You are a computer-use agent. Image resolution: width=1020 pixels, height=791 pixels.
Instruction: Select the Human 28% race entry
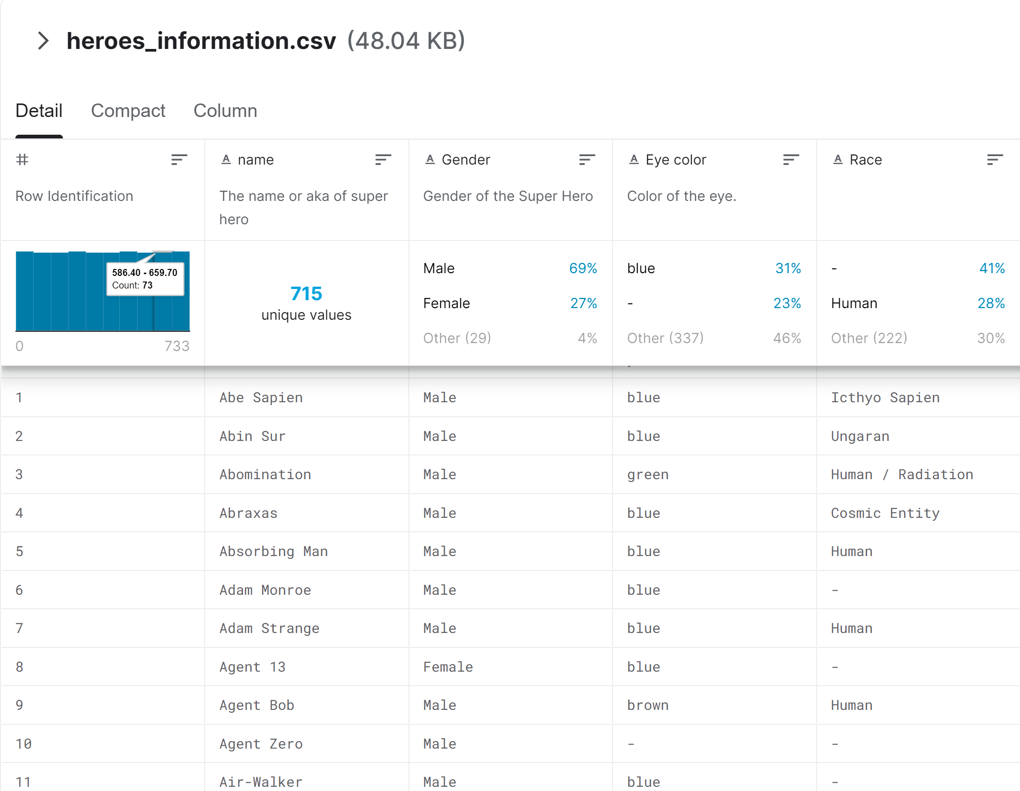[918, 303]
